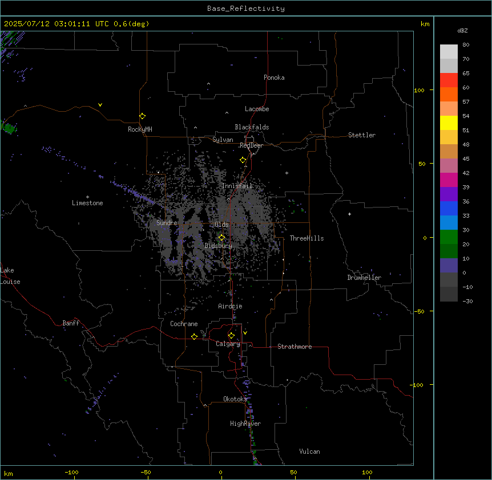Click the yellow V marker northwest of RockyMH
The image size is (492, 480).
tap(100, 105)
